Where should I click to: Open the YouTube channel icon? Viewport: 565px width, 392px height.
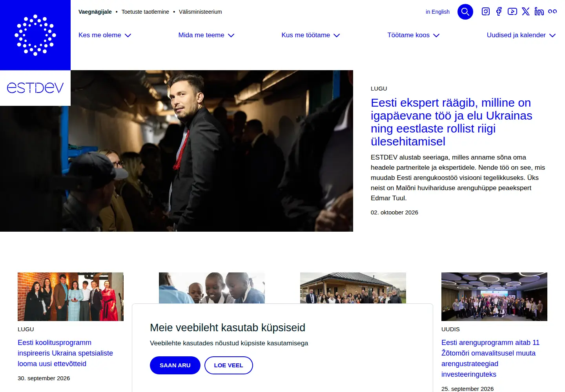coord(512,12)
